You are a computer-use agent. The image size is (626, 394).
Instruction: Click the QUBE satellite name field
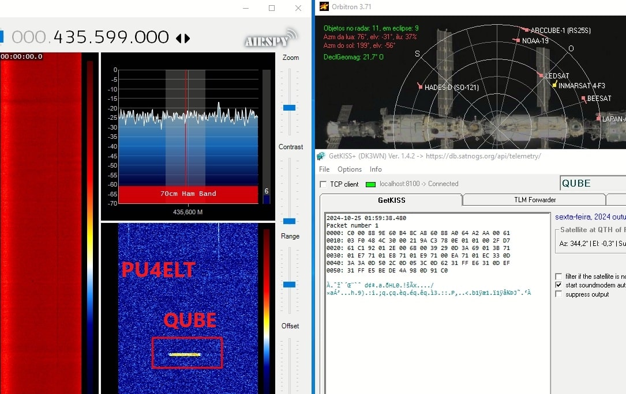point(593,183)
